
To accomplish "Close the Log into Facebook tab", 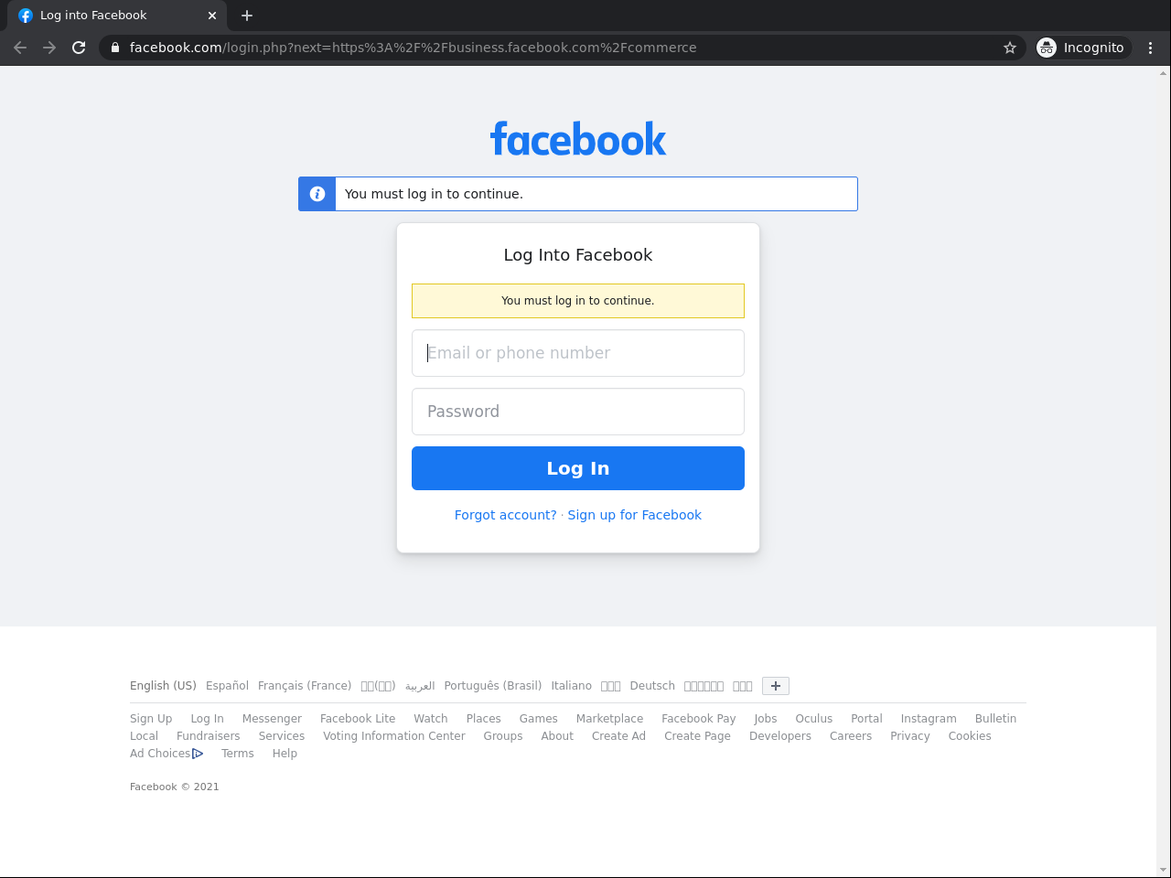I will [212, 16].
